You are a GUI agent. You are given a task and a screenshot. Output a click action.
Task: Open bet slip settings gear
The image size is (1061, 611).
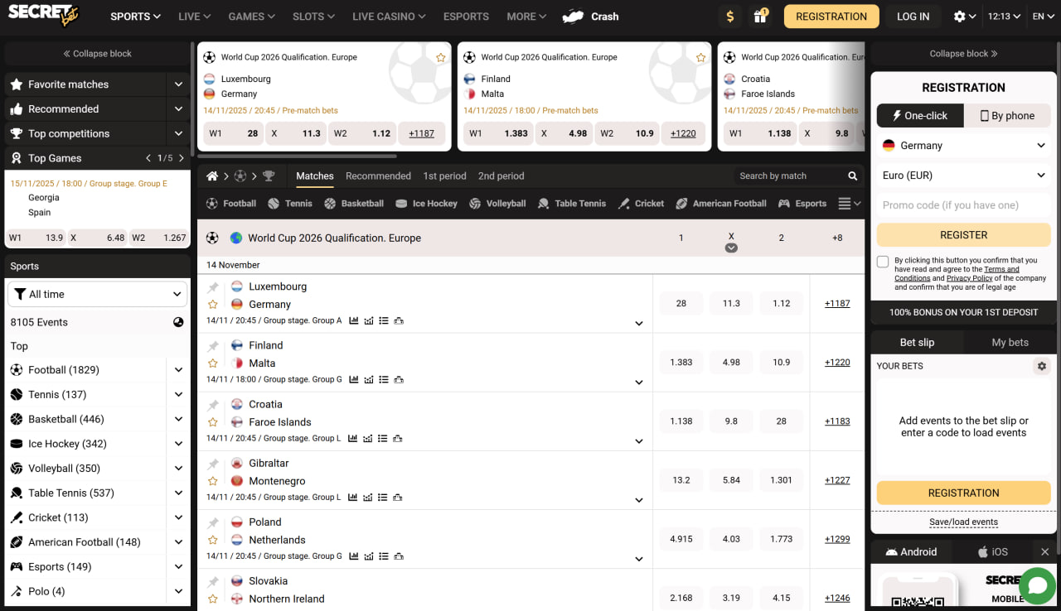tap(1042, 366)
